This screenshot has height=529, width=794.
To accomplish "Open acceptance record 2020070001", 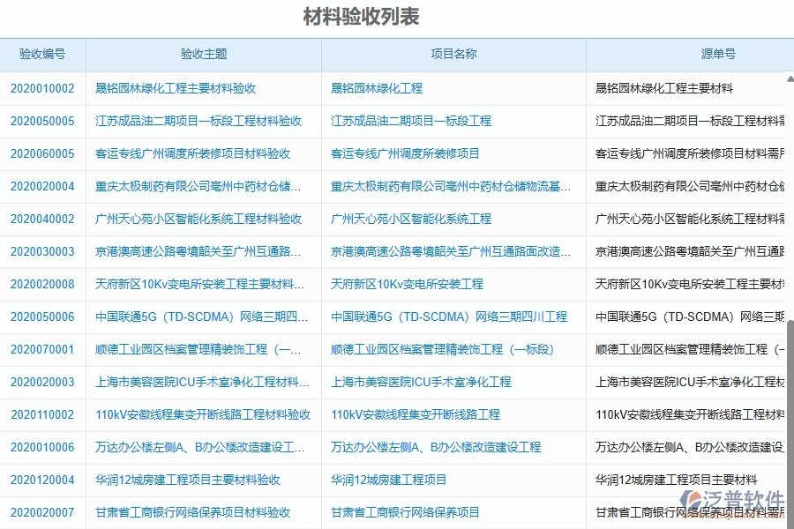I will coord(41,350).
